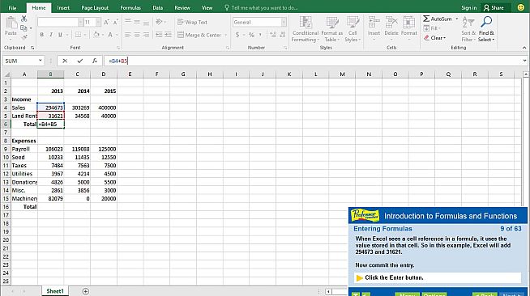Switch to the Data tab
Screen dimensions: 530x296
[x=157, y=8]
